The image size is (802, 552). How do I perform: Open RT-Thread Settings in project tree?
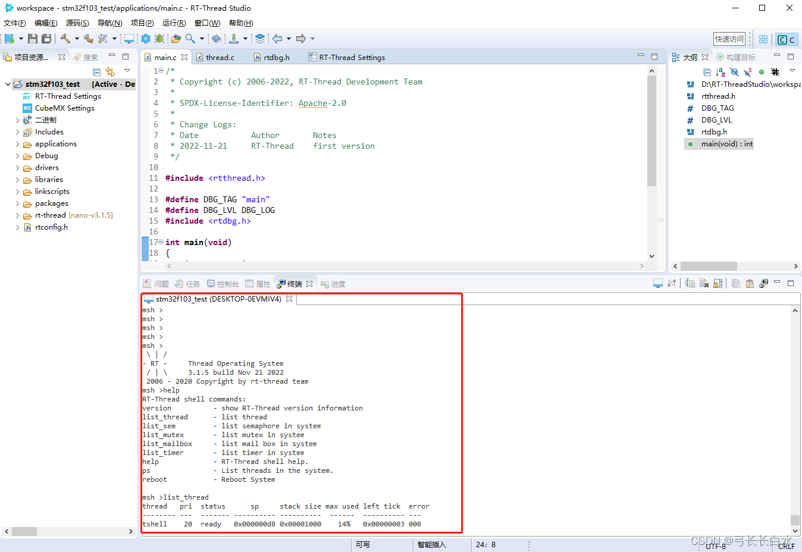(68, 96)
